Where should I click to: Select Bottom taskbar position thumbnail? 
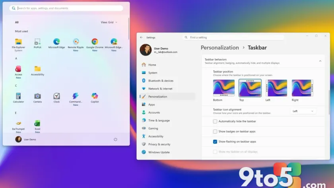click(x=223, y=88)
